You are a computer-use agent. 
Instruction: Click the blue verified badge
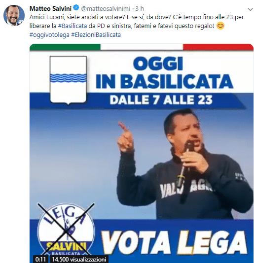pos(76,8)
